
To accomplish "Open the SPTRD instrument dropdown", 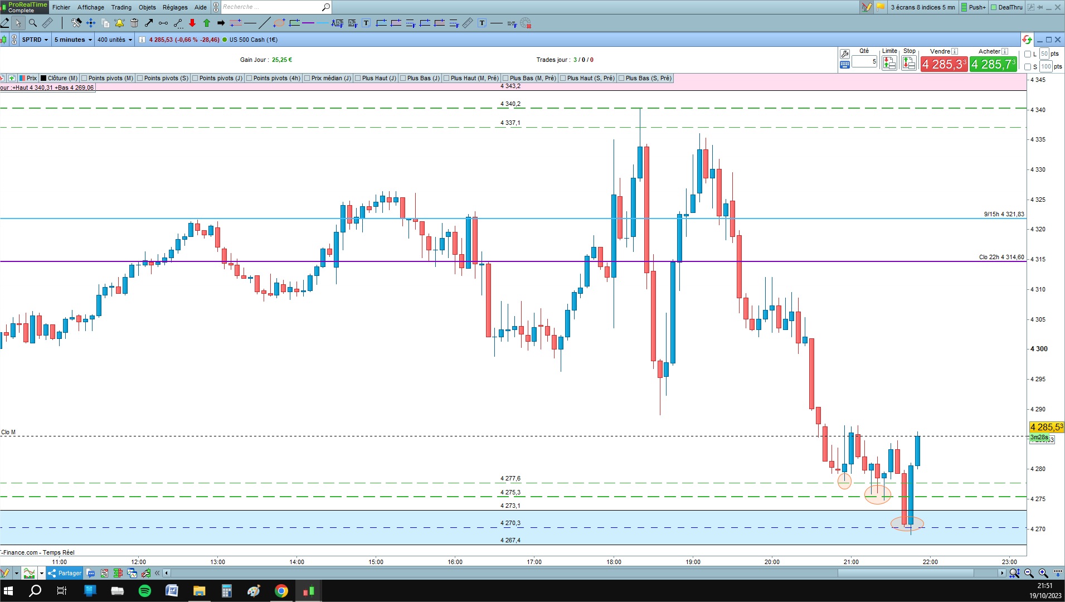I will tap(35, 40).
